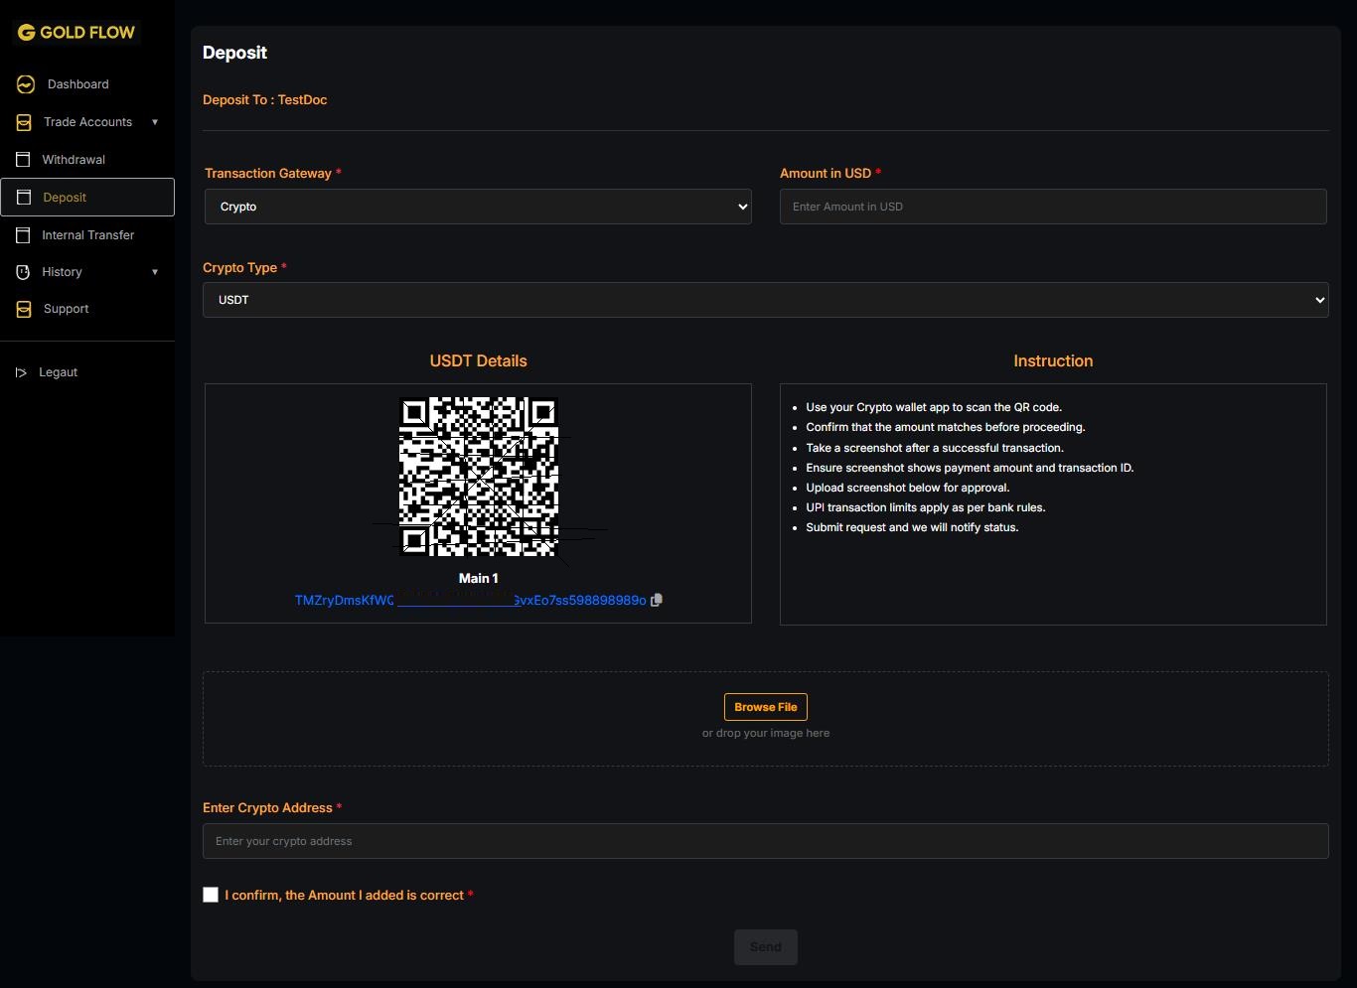Click the Internal Transfer sidebar icon
The width and height of the screenshot is (1357, 988).
coord(23,235)
